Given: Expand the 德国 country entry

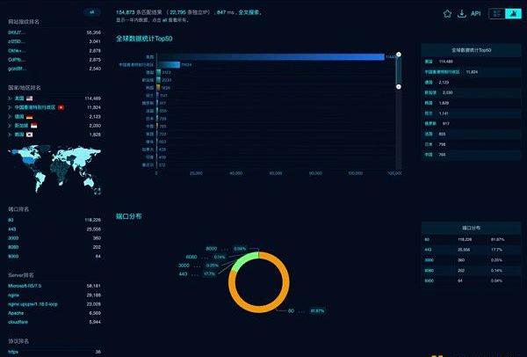Looking at the screenshot, I should (11, 116).
